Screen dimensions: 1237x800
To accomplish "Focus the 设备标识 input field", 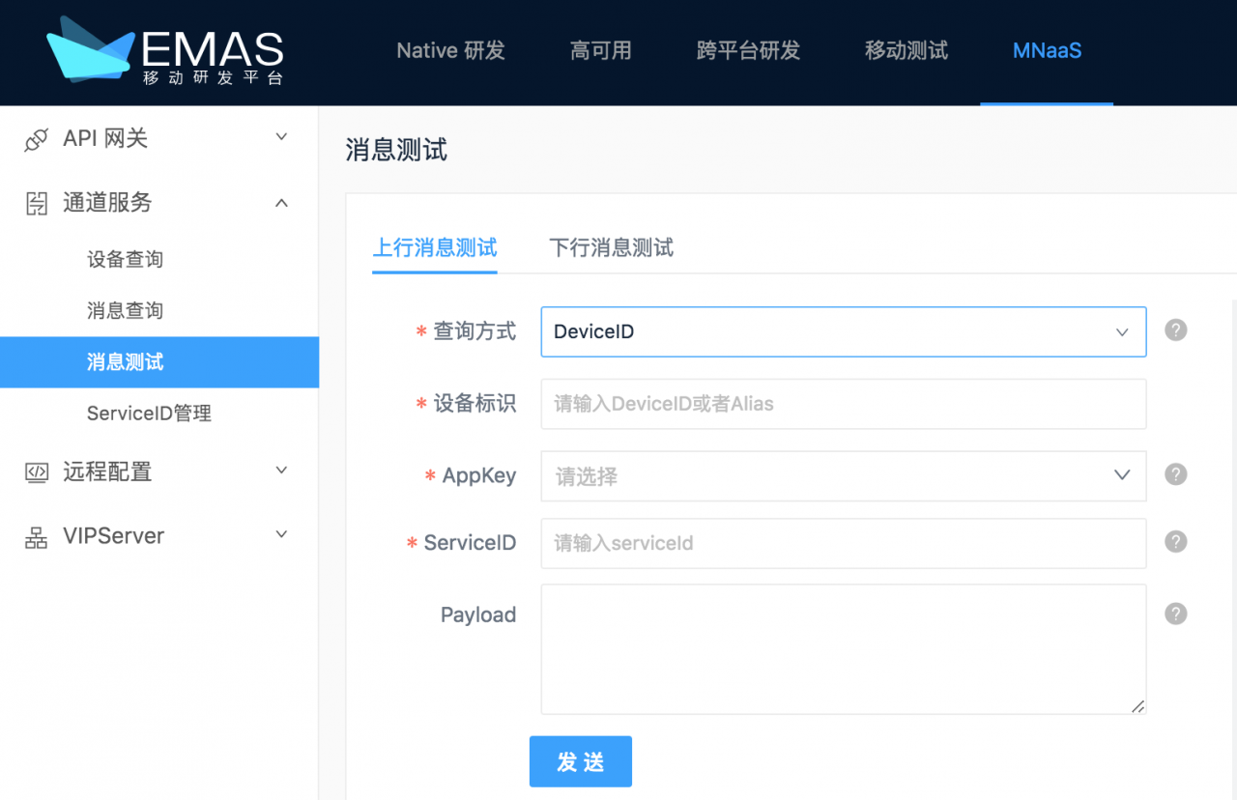I will point(843,404).
